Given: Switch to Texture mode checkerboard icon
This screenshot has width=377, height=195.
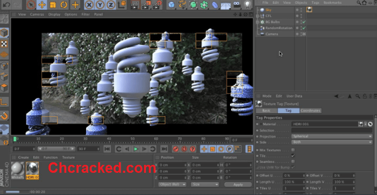Looking at the screenshot, I should [4, 44].
